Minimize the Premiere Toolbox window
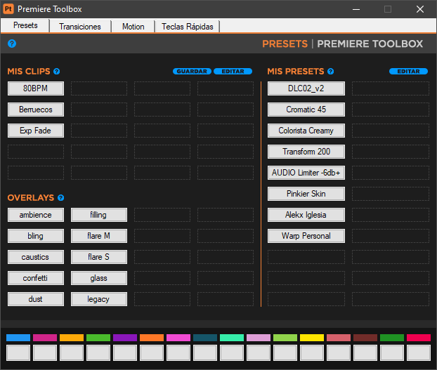437x370 pixels. pos(356,9)
